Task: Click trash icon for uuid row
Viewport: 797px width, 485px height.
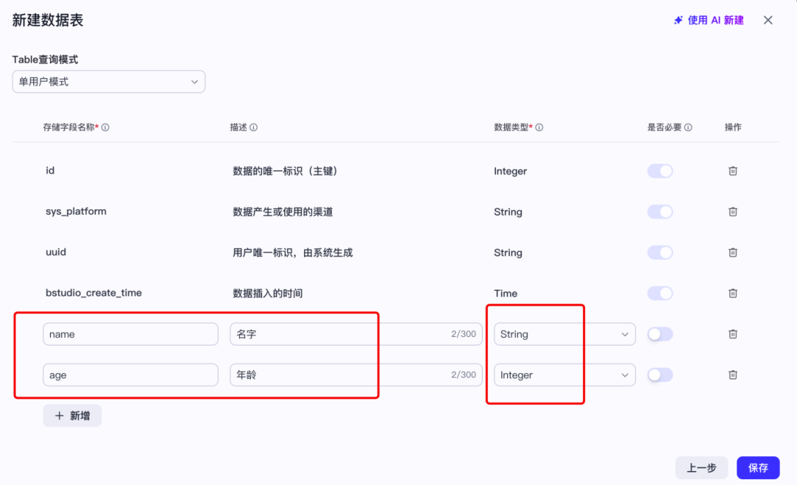Action: [x=733, y=252]
